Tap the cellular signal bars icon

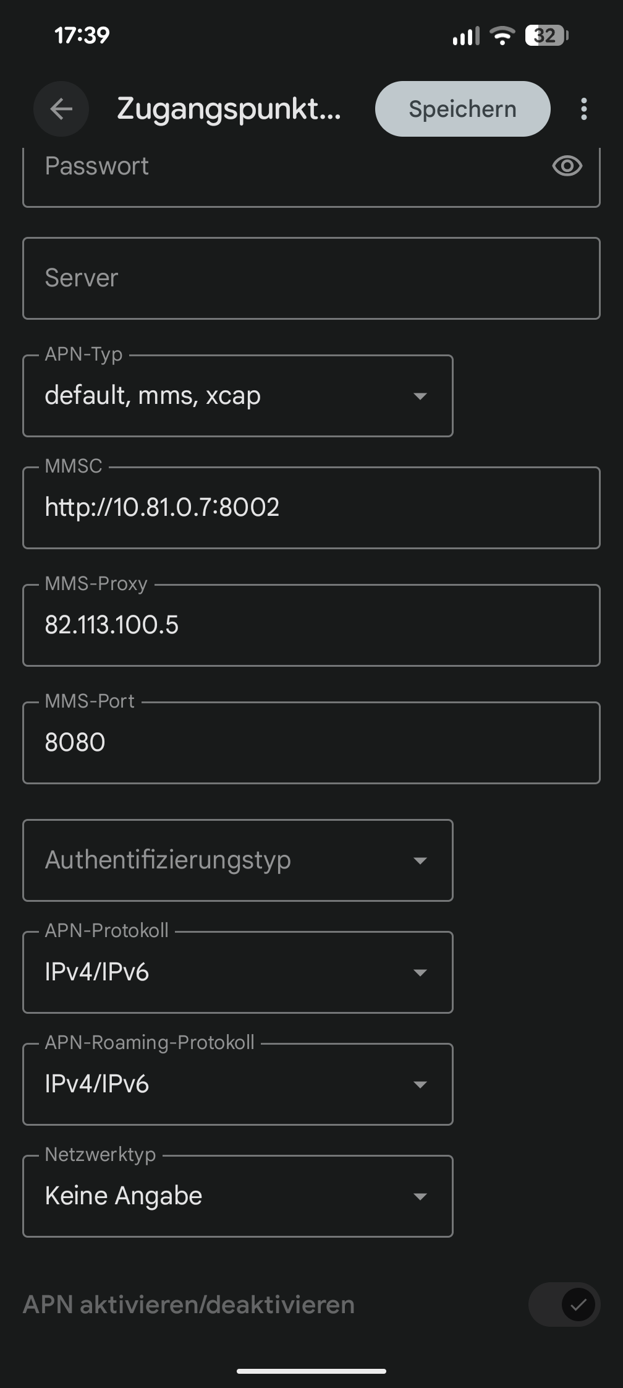pos(466,36)
